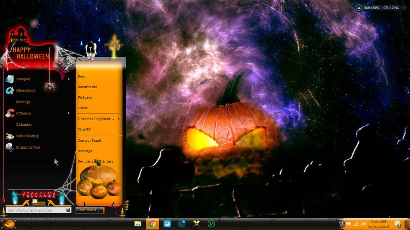The width and height of the screenshot is (410, 230).
Task: Open Chrome from the taskbar
Action: [x=152, y=224]
